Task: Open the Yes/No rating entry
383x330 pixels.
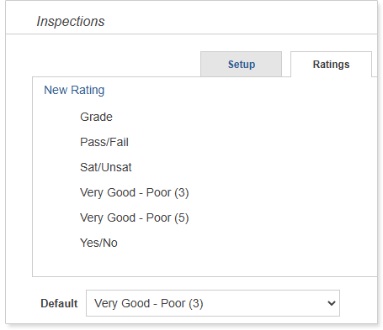Action: (x=98, y=243)
